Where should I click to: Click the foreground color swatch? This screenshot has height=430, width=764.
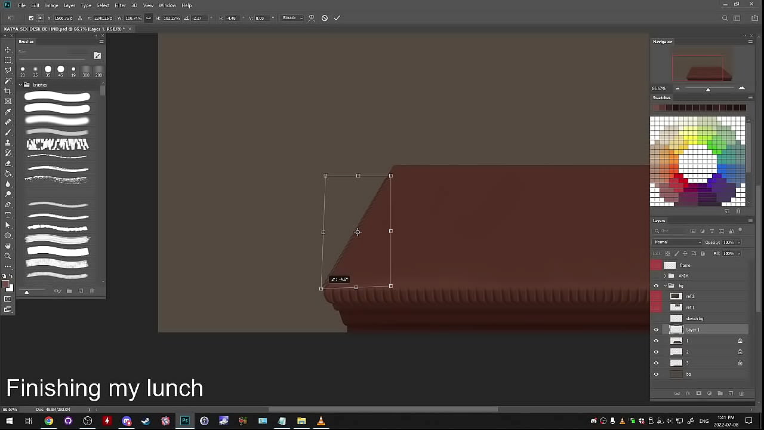coord(5,284)
